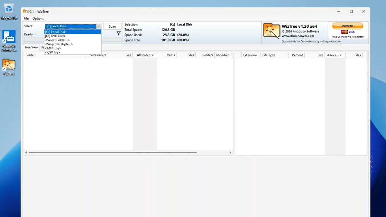Click the yellow Donate button
Image resolution: width=386 pixels, height=217 pixels.
(347, 26)
